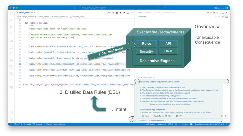This screenshot has width=243, height=136.
Task: Open Source Control view in activity bar
Action: (11, 27)
